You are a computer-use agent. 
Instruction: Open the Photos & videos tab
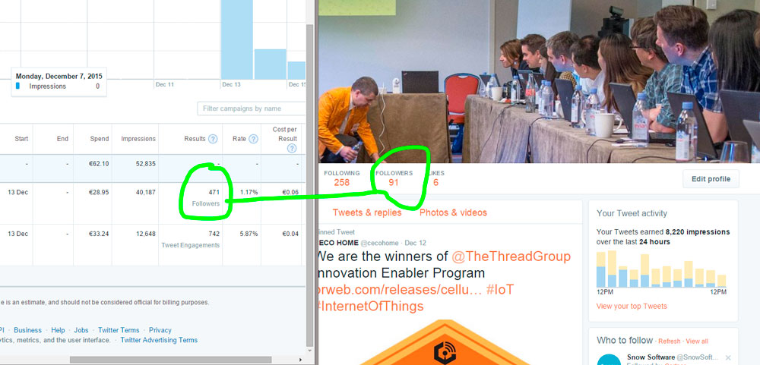pyautogui.click(x=453, y=212)
